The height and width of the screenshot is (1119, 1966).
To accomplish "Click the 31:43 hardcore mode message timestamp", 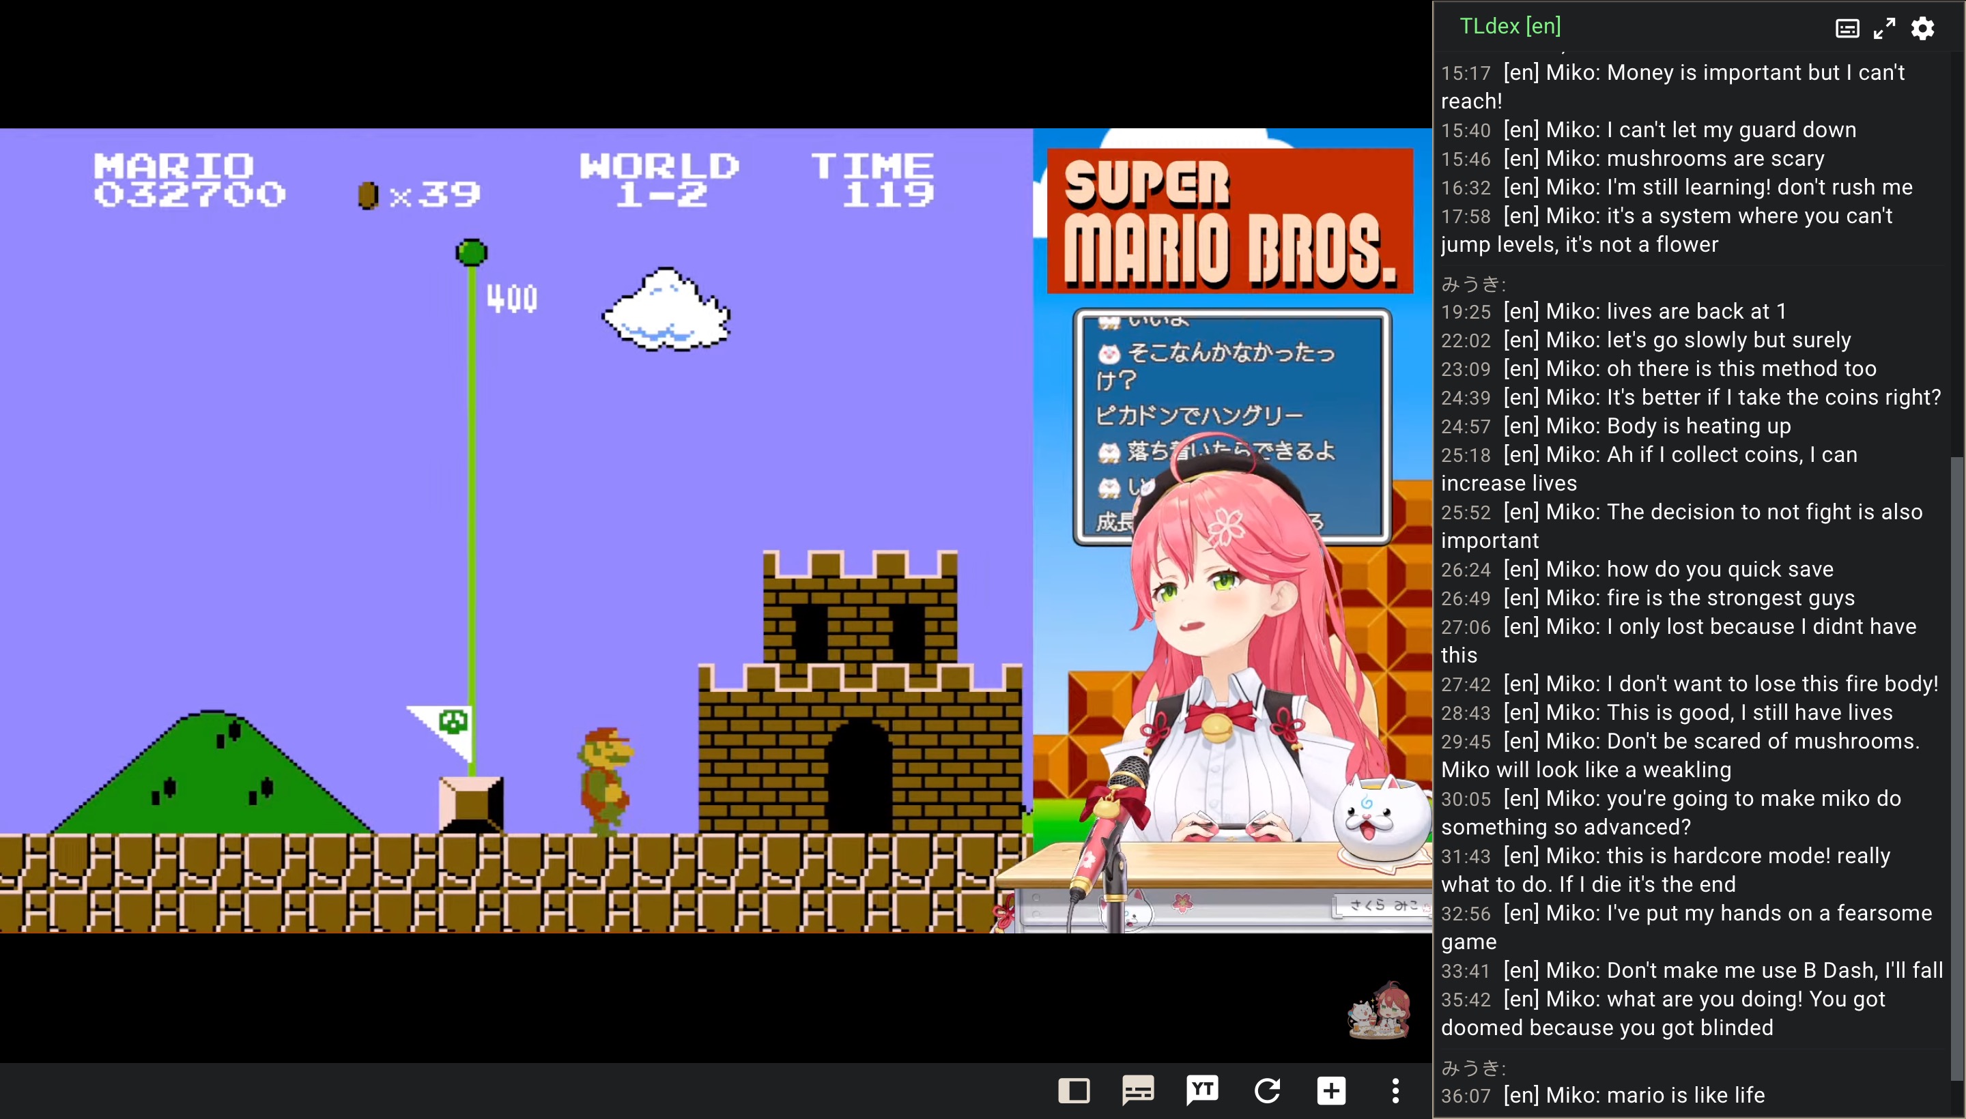I will pyautogui.click(x=1466, y=857).
